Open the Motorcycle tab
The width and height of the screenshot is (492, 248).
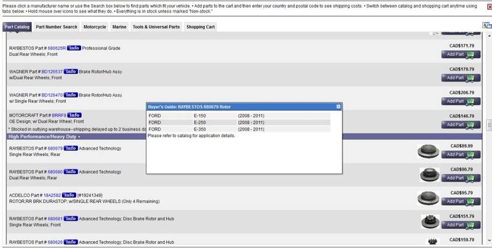click(95, 27)
